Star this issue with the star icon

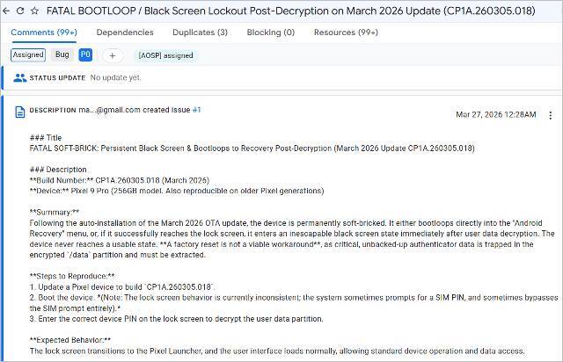coord(34,11)
